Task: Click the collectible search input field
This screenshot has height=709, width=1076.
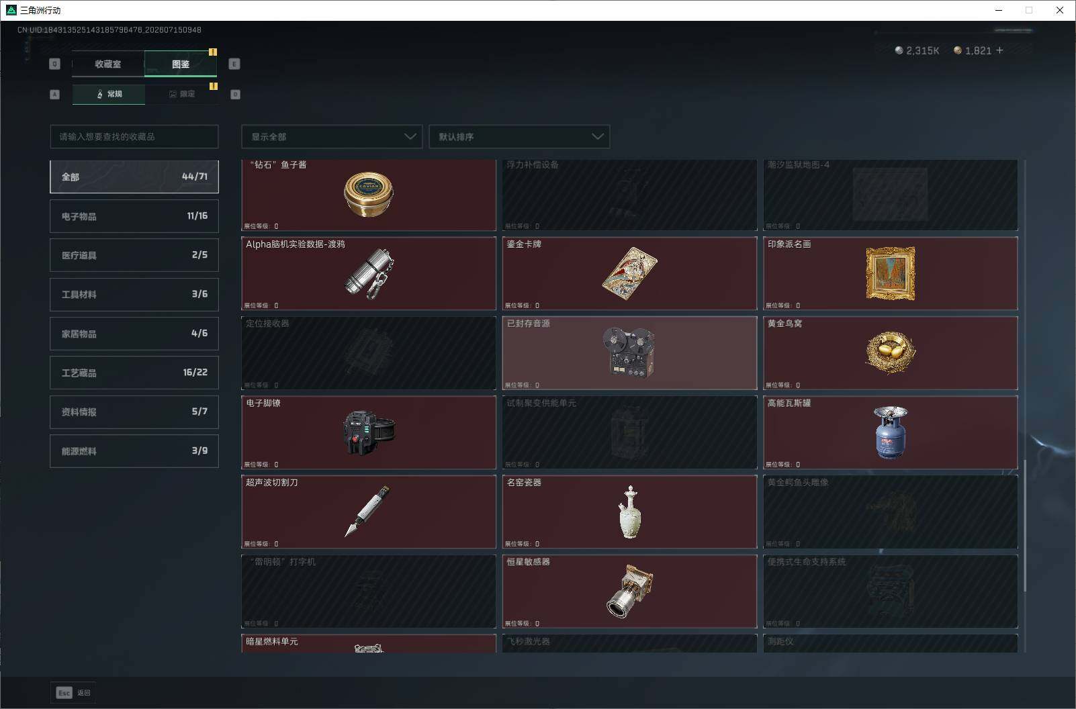Action: 134,136
